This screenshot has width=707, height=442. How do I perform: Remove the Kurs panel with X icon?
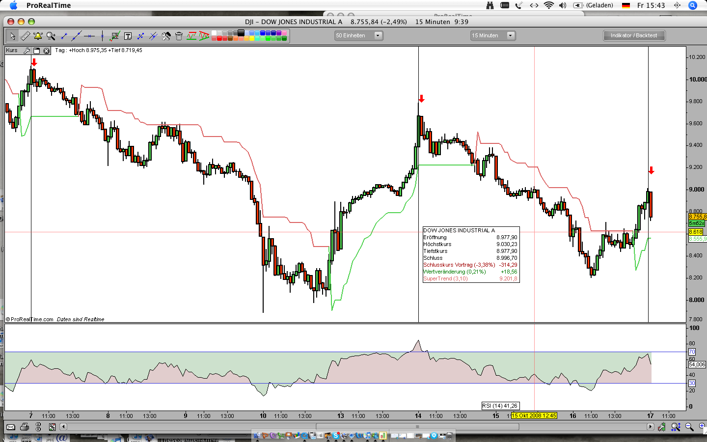tap(46, 51)
